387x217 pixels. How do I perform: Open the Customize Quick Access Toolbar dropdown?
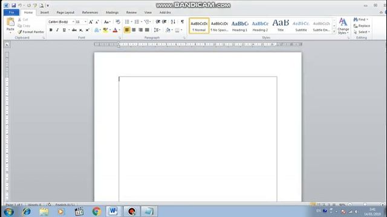click(x=48, y=5)
